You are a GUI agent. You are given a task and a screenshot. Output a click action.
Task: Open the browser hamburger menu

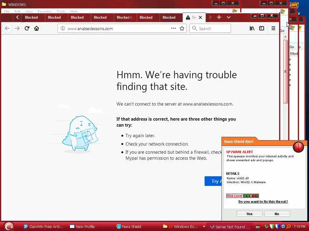tap(273, 29)
